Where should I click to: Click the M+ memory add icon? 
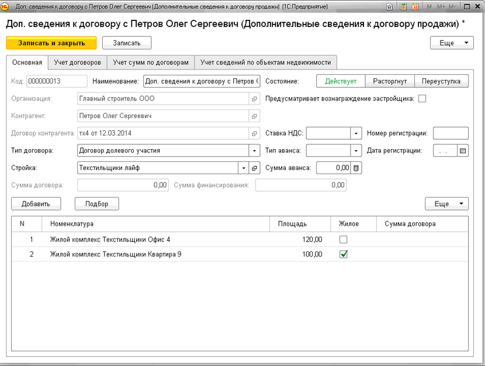coord(441,6)
